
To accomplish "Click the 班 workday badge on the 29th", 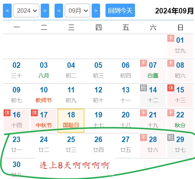I will 171,137.
